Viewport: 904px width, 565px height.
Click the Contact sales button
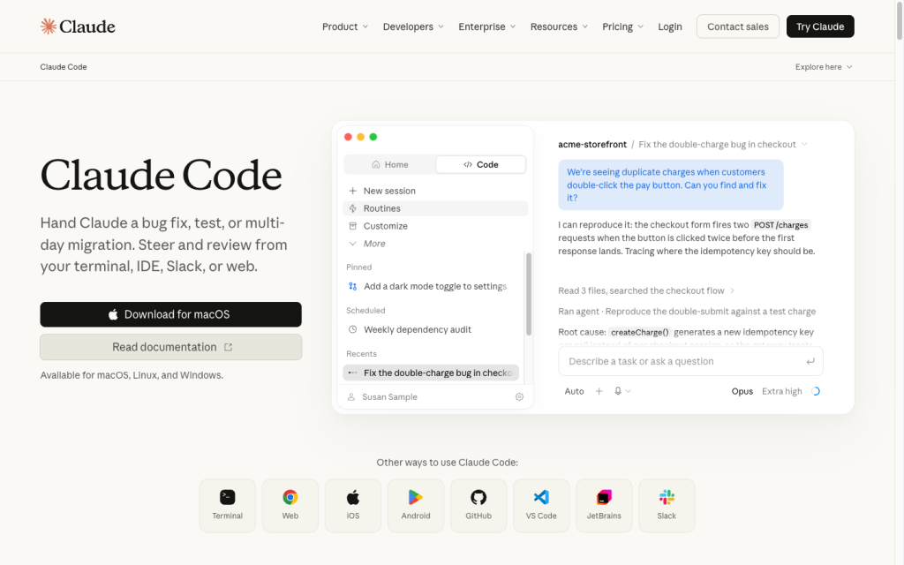pos(738,26)
